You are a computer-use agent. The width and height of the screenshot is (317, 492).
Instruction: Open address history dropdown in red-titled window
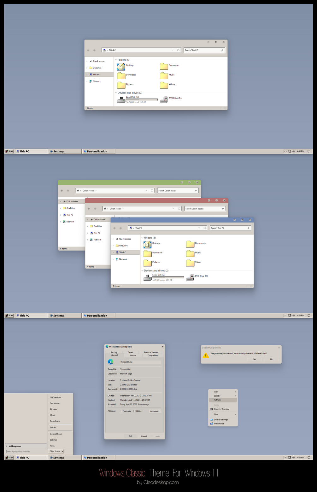tap(173, 209)
